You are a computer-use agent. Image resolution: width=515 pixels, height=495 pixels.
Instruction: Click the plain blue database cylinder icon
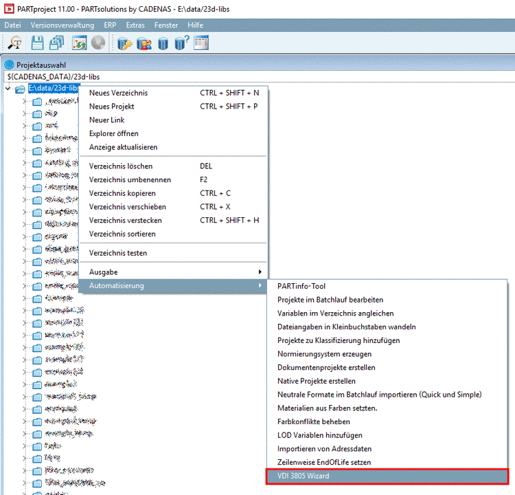[x=163, y=43]
